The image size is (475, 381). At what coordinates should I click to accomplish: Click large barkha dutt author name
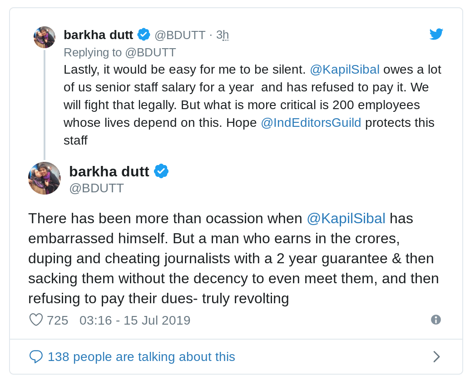tap(109, 171)
